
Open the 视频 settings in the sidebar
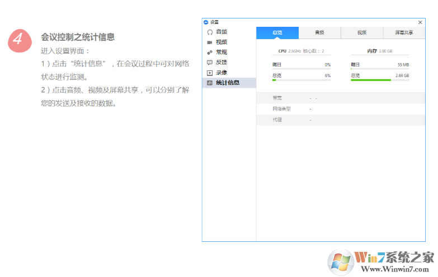pyautogui.click(x=229, y=42)
